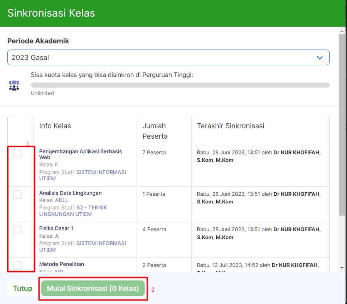Tick the Analisis Data Lingkungan checkbox
Image resolution: width=347 pixels, height=304 pixels.
pos(17,195)
